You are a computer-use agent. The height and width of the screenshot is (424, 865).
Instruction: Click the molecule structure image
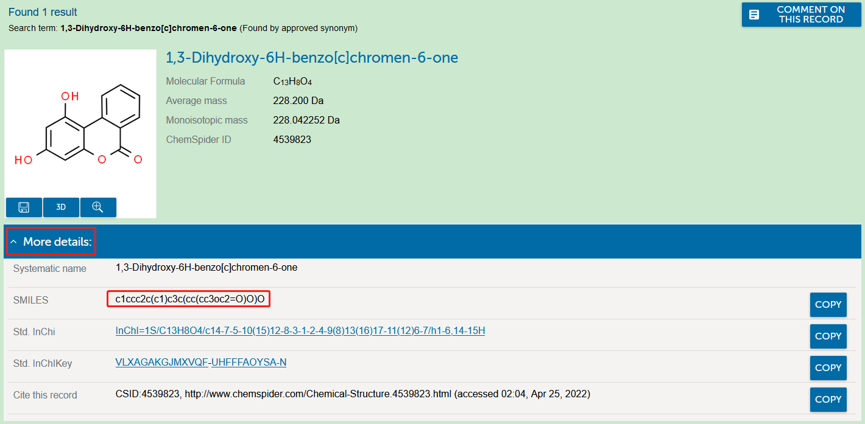click(80, 125)
